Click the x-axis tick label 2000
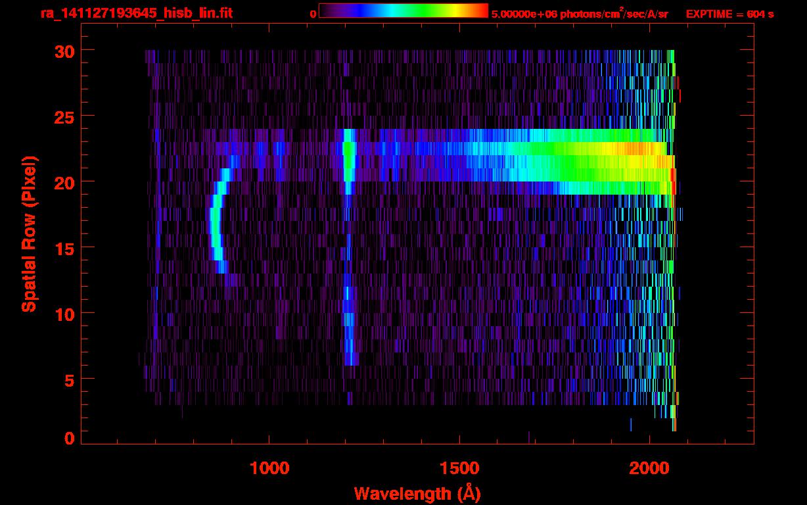The image size is (807, 505). pos(649,468)
